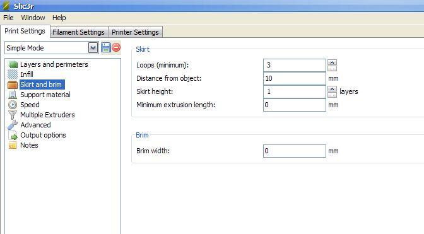Image resolution: width=424 pixels, height=234 pixels.
Task: Select the Output options page
Action: pyautogui.click(x=43, y=135)
